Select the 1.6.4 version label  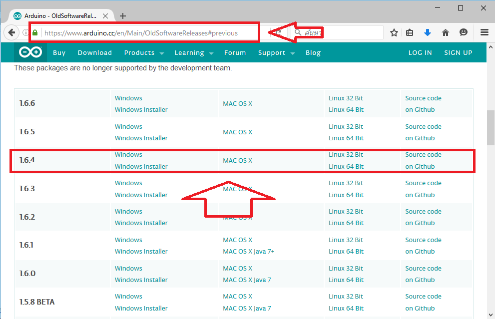click(x=27, y=160)
